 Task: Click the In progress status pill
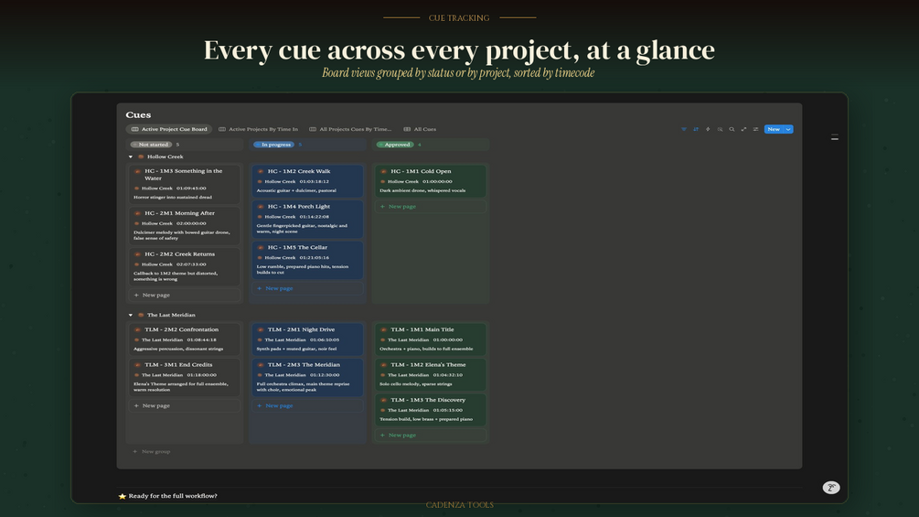(273, 145)
